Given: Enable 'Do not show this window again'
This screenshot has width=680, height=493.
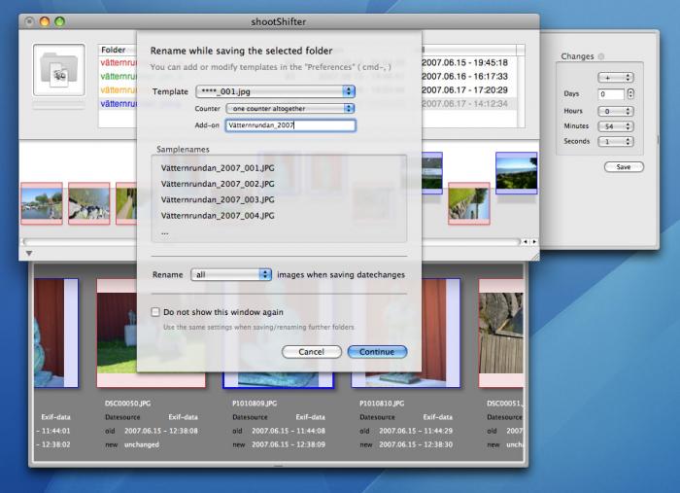Looking at the screenshot, I should (x=155, y=312).
